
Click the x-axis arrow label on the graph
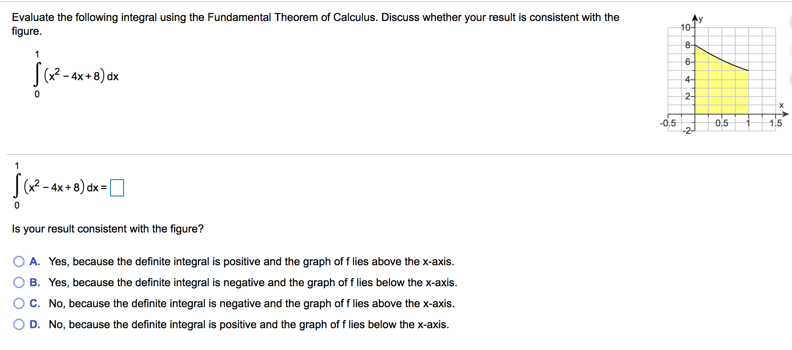click(x=781, y=105)
